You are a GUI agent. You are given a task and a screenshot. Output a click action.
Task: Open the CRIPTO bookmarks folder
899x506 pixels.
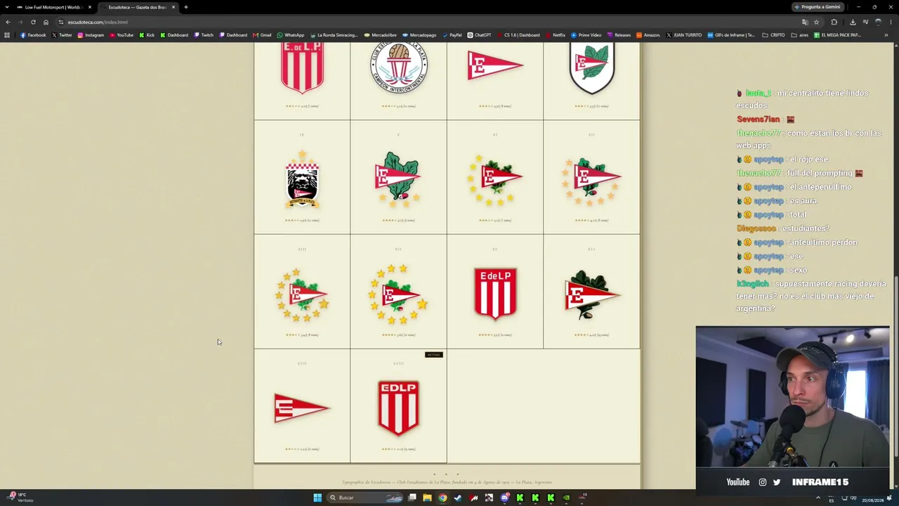tap(774, 35)
